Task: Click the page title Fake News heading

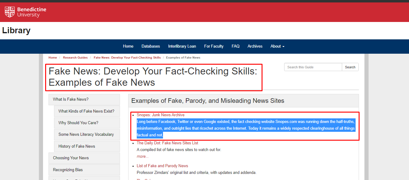Action: coord(153,77)
